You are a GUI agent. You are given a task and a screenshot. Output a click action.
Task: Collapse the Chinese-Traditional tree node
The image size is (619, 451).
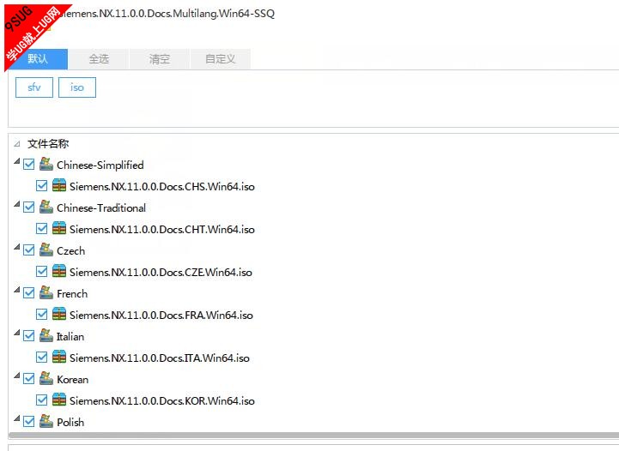click(16, 204)
